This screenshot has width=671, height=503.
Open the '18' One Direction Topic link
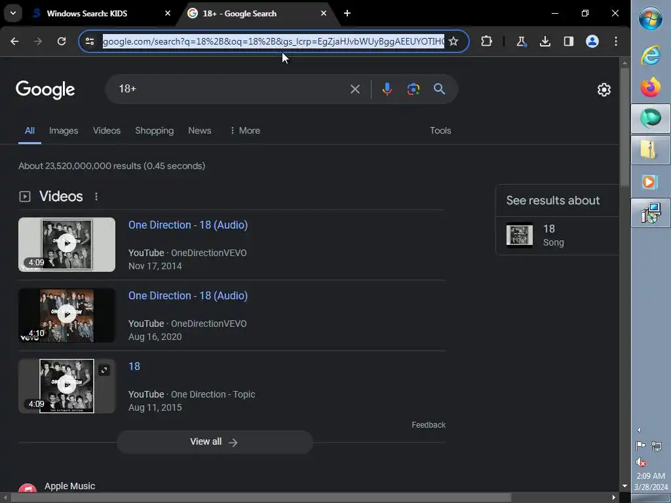pyautogui.click(x=134, y=366)
